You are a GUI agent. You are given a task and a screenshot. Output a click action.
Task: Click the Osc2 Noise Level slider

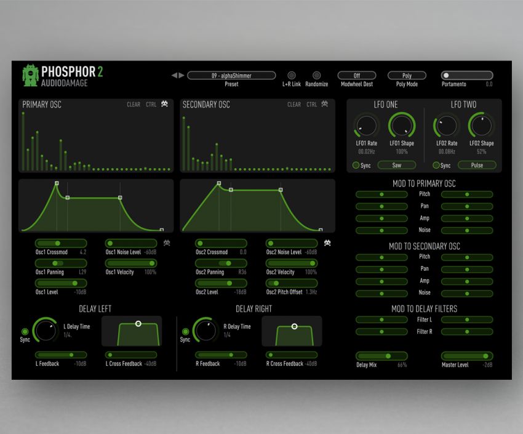[292, 243]
